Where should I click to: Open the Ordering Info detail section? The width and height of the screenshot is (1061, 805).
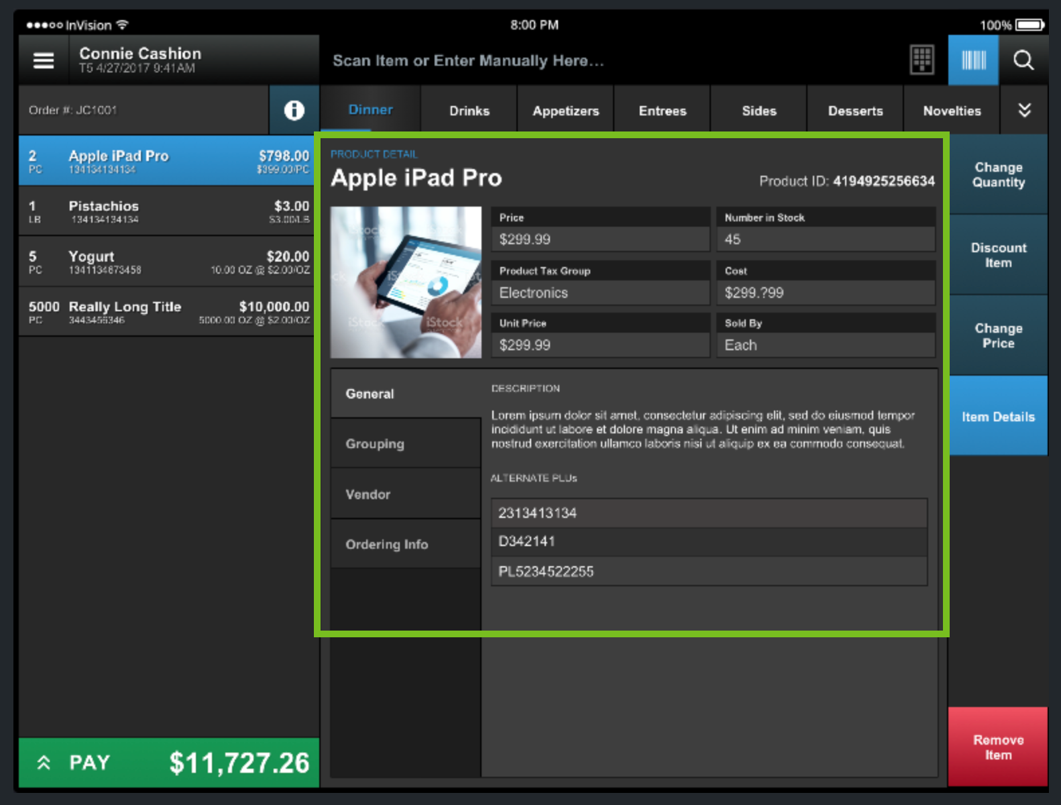pyautogui.click(x=406, y=544)
